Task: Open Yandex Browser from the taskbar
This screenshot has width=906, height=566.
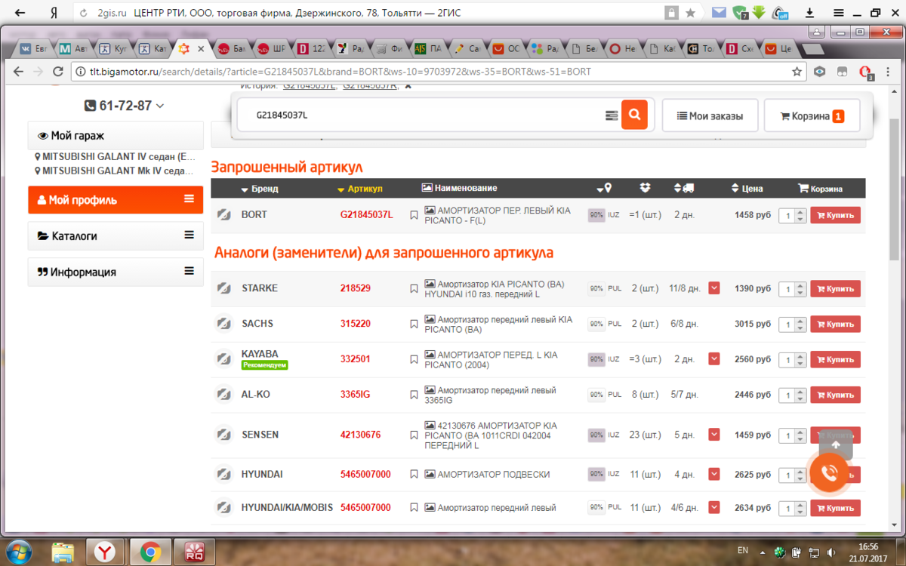Action: point(106,552)
